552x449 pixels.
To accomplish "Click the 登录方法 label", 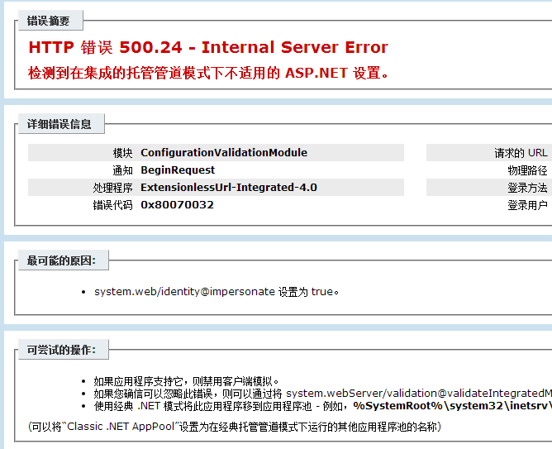I will [527, 188].
